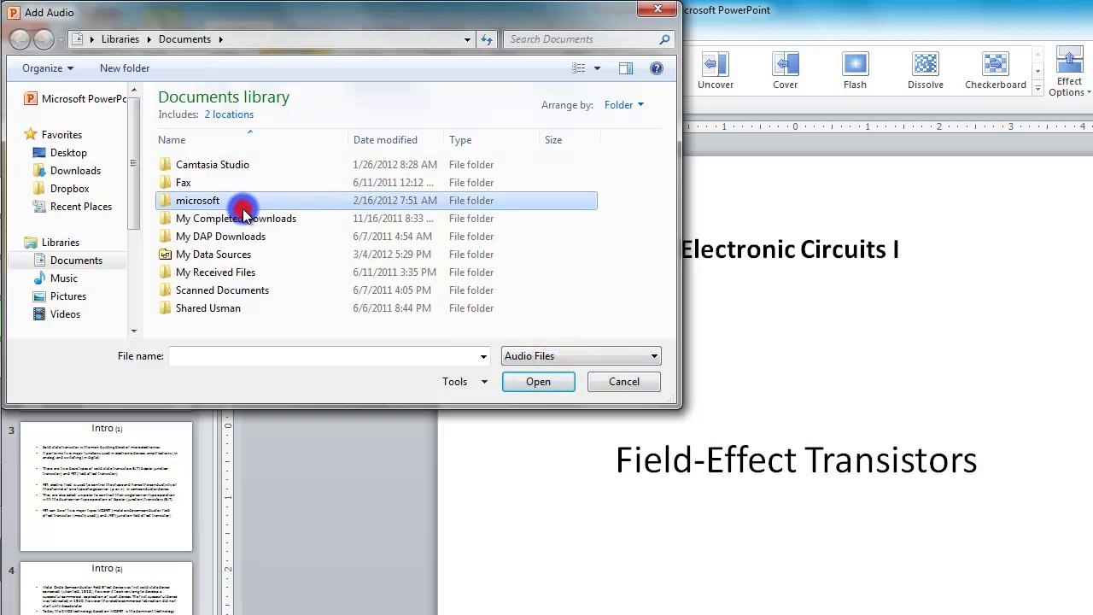Click the Open button
This screenshot has height=615, width=1093.
[x=538, y=382]
